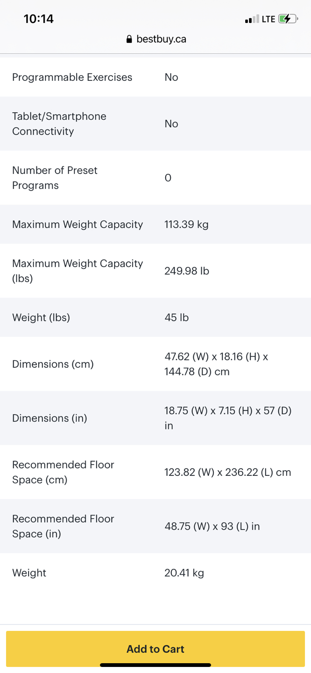This screenshot has height=673, width=311.
Task: Tap the 10:14 clock in status bar
Action: coord(39,19)
